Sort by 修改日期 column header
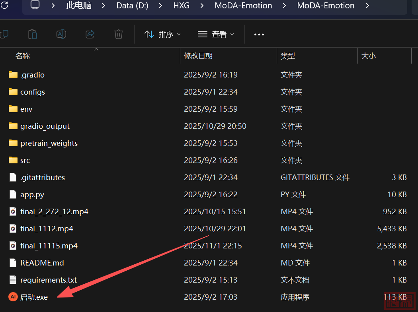Image resolution: width=418 pixels, height=312 pixels. 198,56
